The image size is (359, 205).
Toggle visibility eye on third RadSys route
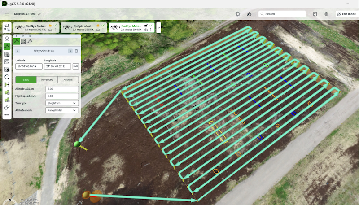click(x=146, y=30)
